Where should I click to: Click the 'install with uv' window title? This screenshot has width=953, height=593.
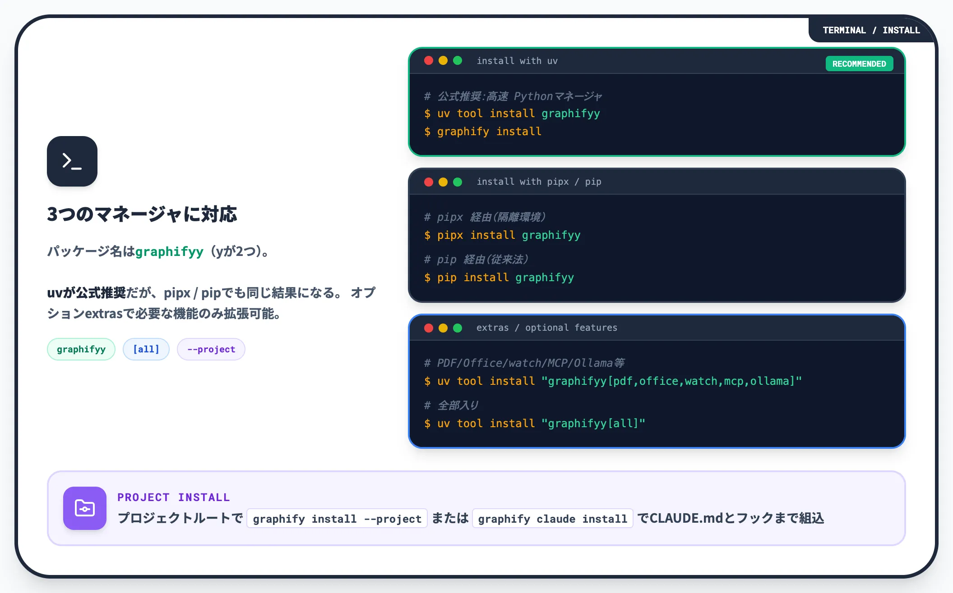(x=517, y=61)
